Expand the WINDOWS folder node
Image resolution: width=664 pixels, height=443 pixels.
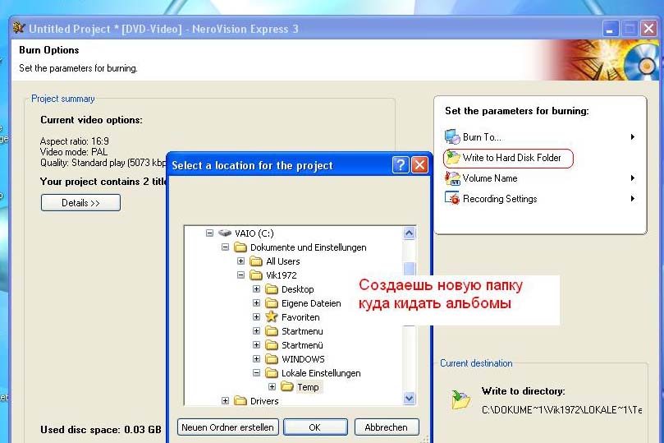point(256,359)
